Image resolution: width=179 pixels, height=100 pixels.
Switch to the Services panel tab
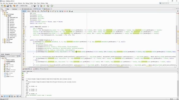click(15, 9)
